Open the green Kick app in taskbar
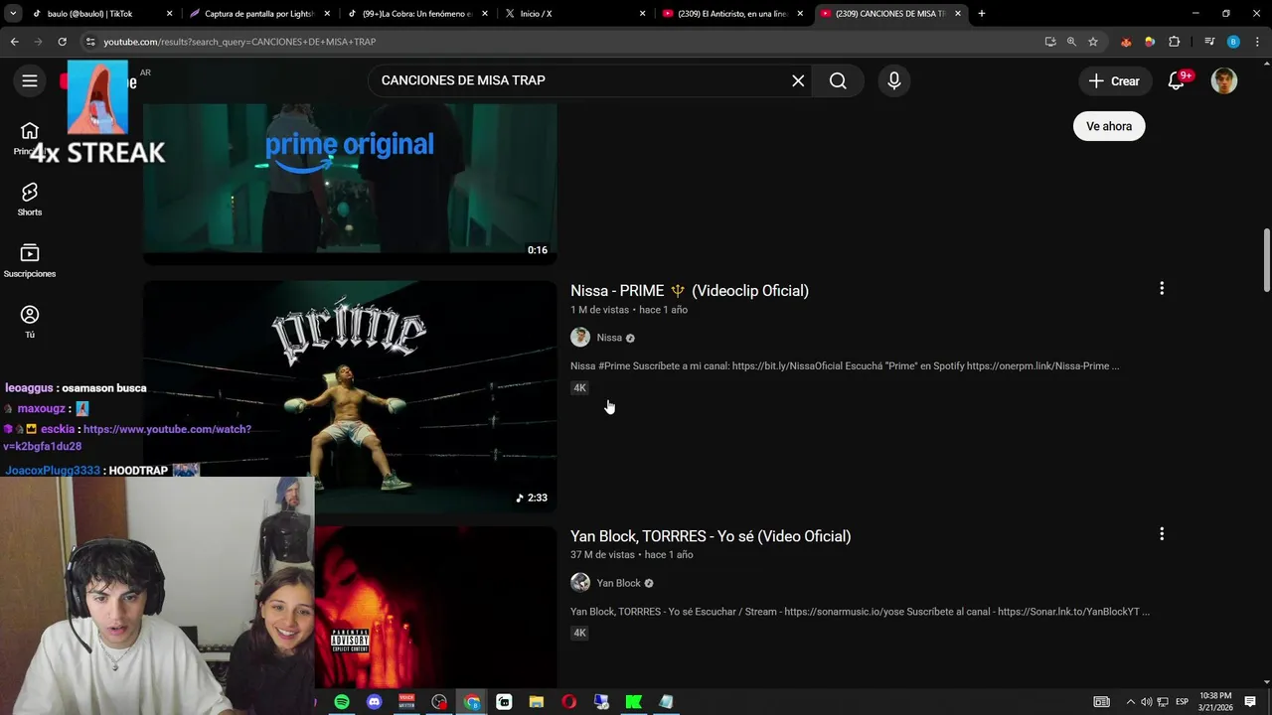Viewport: 1272px width, 715px height. click(633, 702)
